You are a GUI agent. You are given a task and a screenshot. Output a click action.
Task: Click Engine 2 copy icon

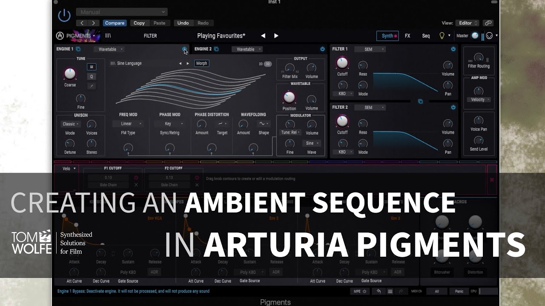(216, 49)
